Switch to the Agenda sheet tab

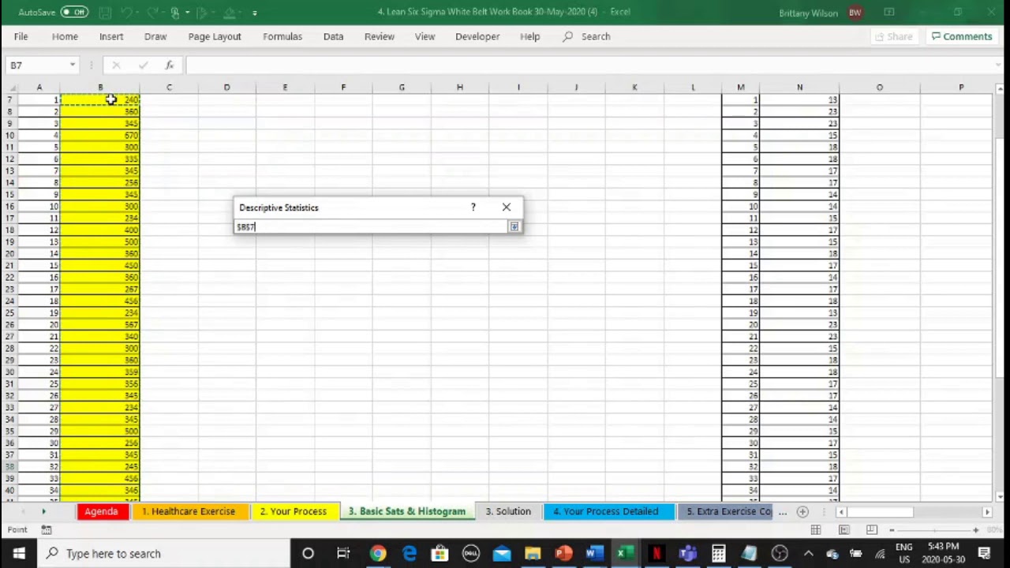101,511
